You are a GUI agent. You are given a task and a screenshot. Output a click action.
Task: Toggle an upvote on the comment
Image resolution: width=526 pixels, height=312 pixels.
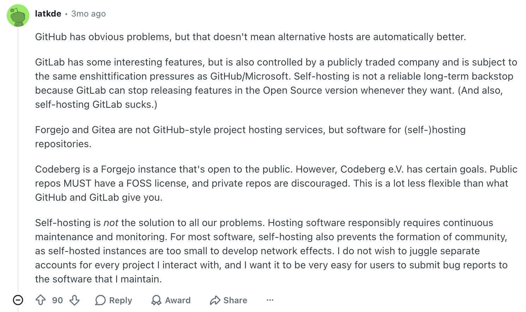tap(40, 300)
